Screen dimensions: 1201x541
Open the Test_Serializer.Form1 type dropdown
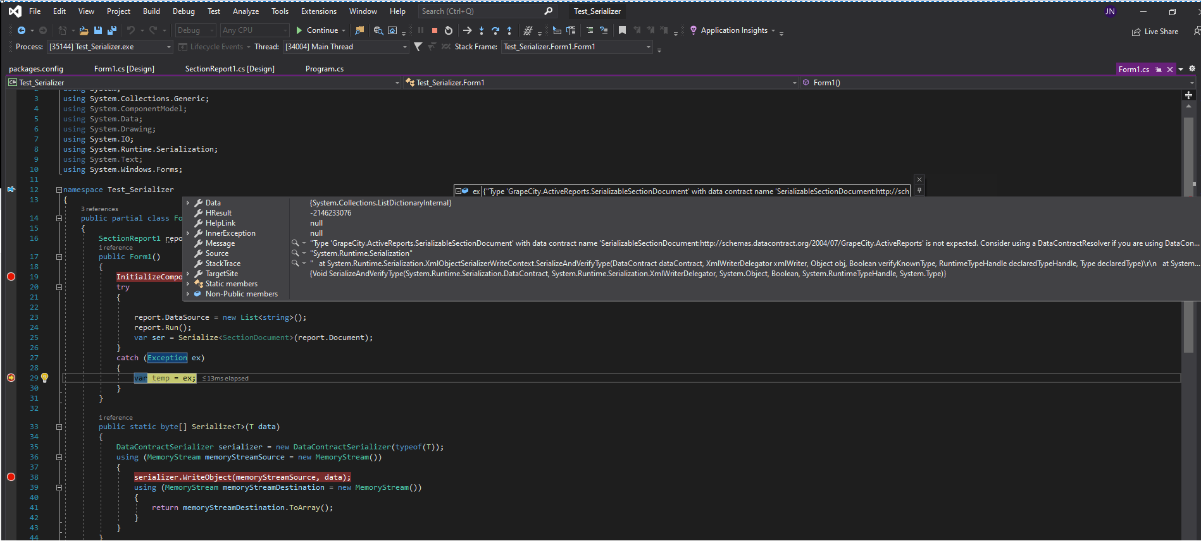point(600,83)
